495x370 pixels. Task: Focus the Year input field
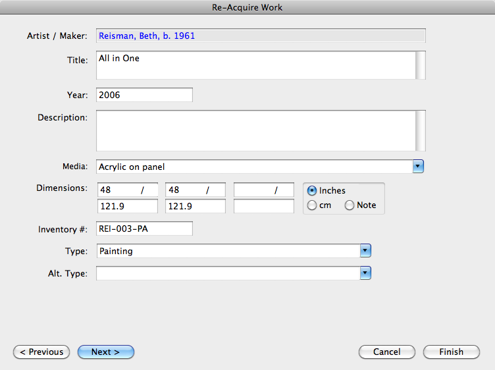(144, 95)
